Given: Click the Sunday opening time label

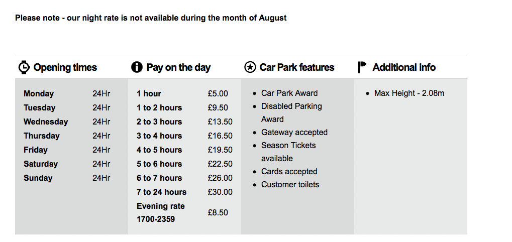Looking at the screenshot, I should point(38,178).
